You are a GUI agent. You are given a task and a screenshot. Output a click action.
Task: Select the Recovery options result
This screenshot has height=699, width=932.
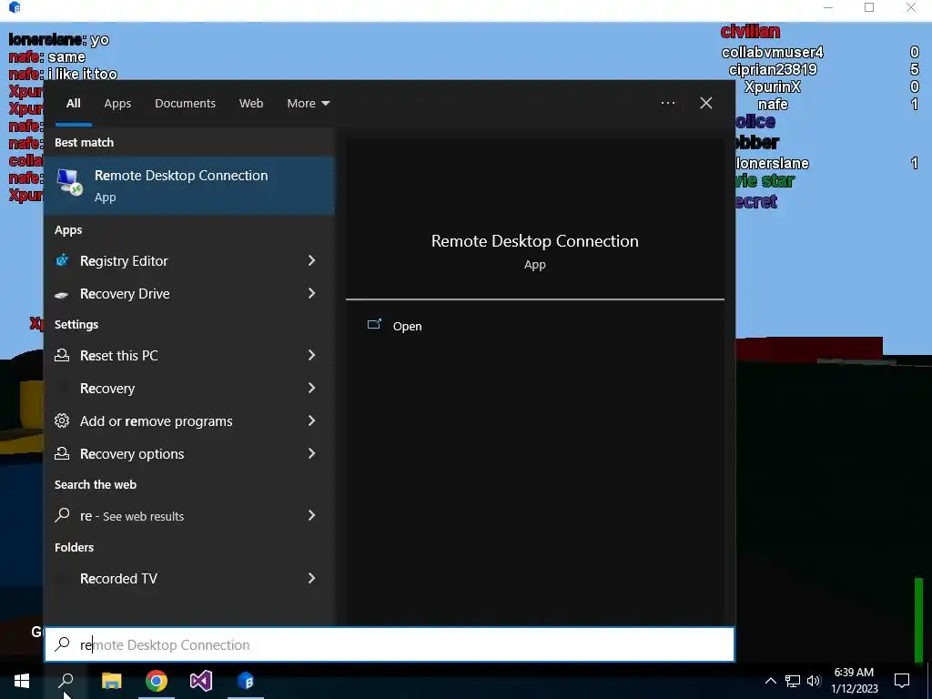coord(189,453)
